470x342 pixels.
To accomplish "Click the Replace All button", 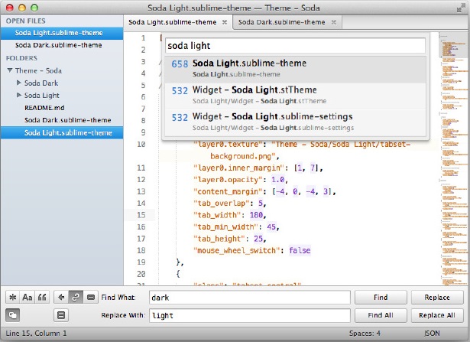I will (x=437, y=315).
